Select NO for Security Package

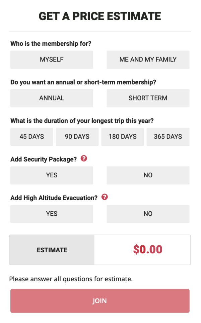148,175
